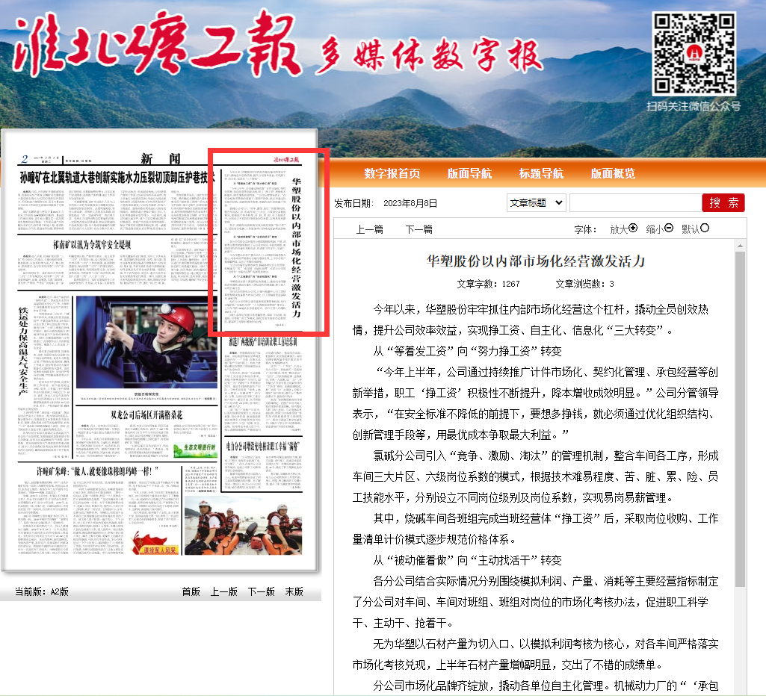
Task: Expand the 文章标题 search type dropdown
Action: coord(536,202)
